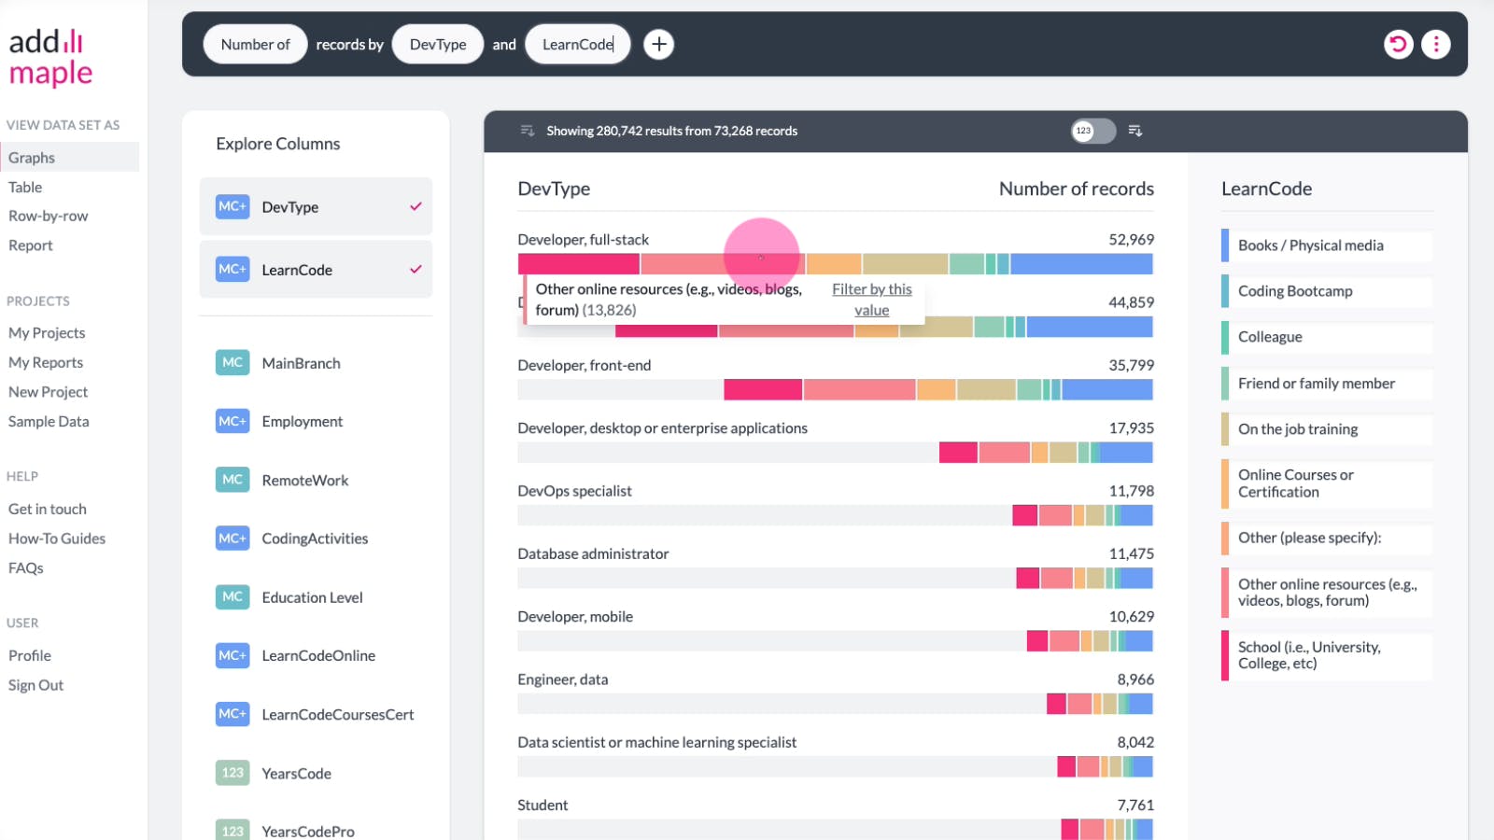Click the Filter by this value link
The image size is (1494, 840).
pyautogui.click(x=871, y=300)
